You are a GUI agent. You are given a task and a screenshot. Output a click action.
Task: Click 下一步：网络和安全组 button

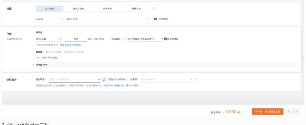coord(268,112)
